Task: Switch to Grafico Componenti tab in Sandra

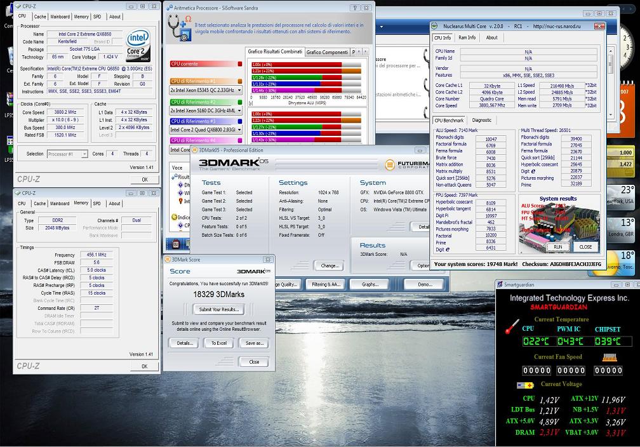Action: coord(326,52)
